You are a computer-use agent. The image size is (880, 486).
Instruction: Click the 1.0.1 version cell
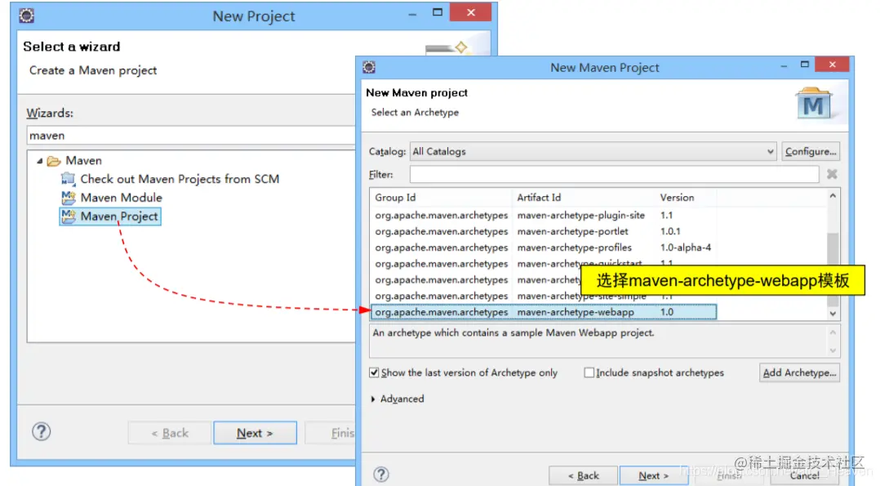click(670, 231)
